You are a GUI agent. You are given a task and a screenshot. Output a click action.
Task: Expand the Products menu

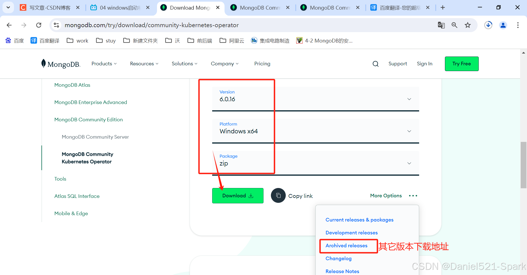click(104, 64)
